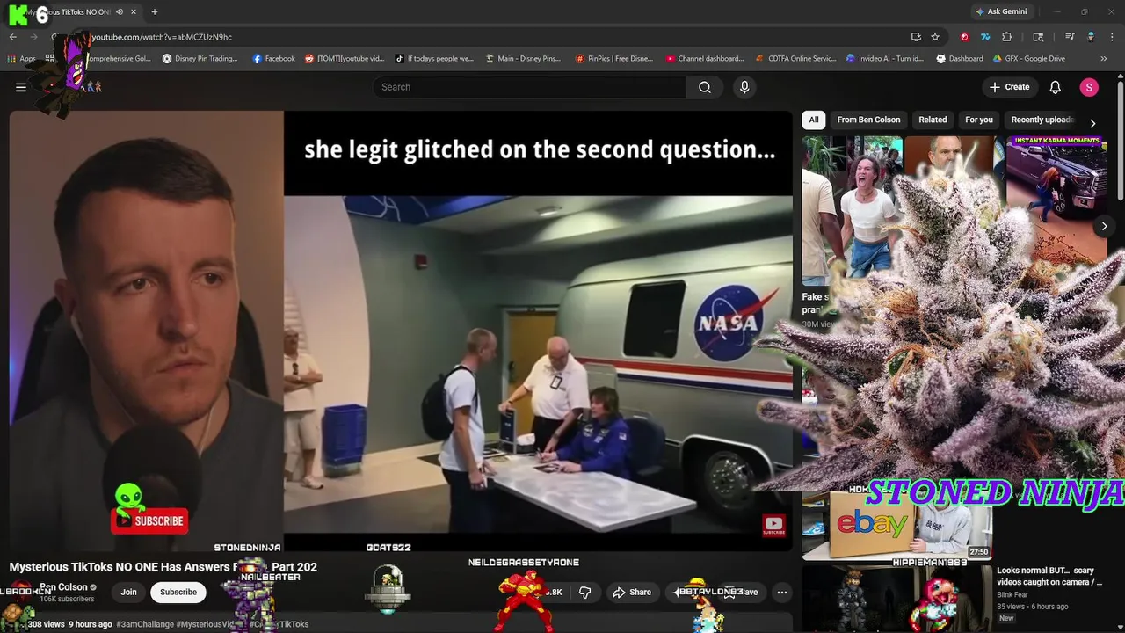Click the red round extension icon
Image resolution: width=1125 pixels, height=633 pixels.
pos(964,37)
